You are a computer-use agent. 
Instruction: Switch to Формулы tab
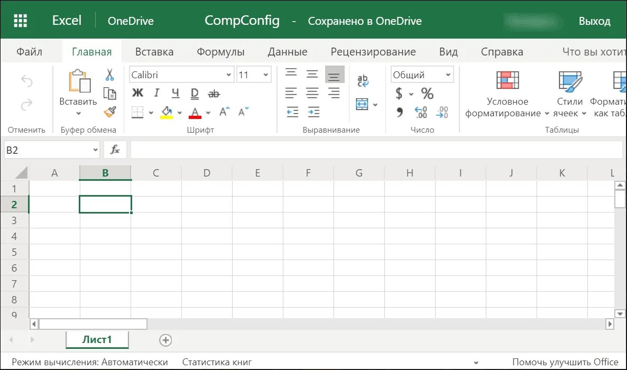coord(220,52)
